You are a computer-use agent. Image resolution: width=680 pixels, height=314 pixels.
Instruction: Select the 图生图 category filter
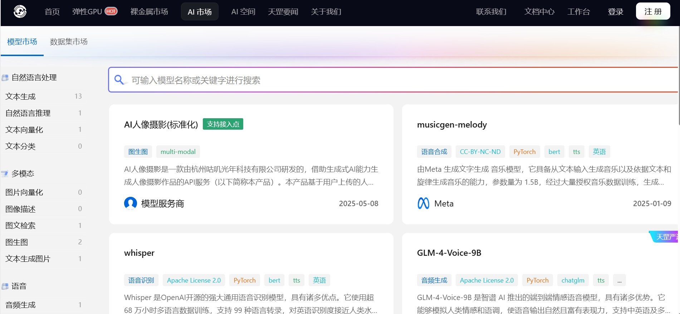tap(17, 242)
